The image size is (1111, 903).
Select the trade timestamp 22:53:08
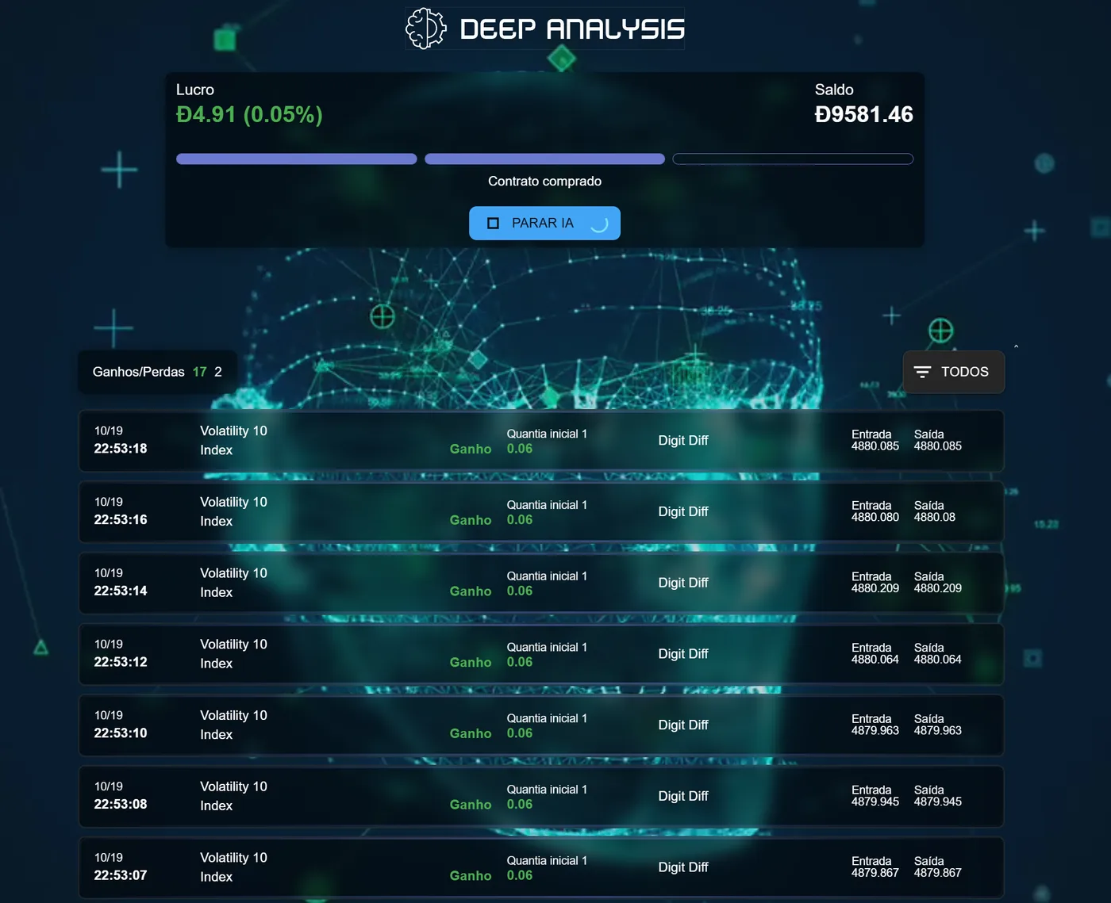121,805
